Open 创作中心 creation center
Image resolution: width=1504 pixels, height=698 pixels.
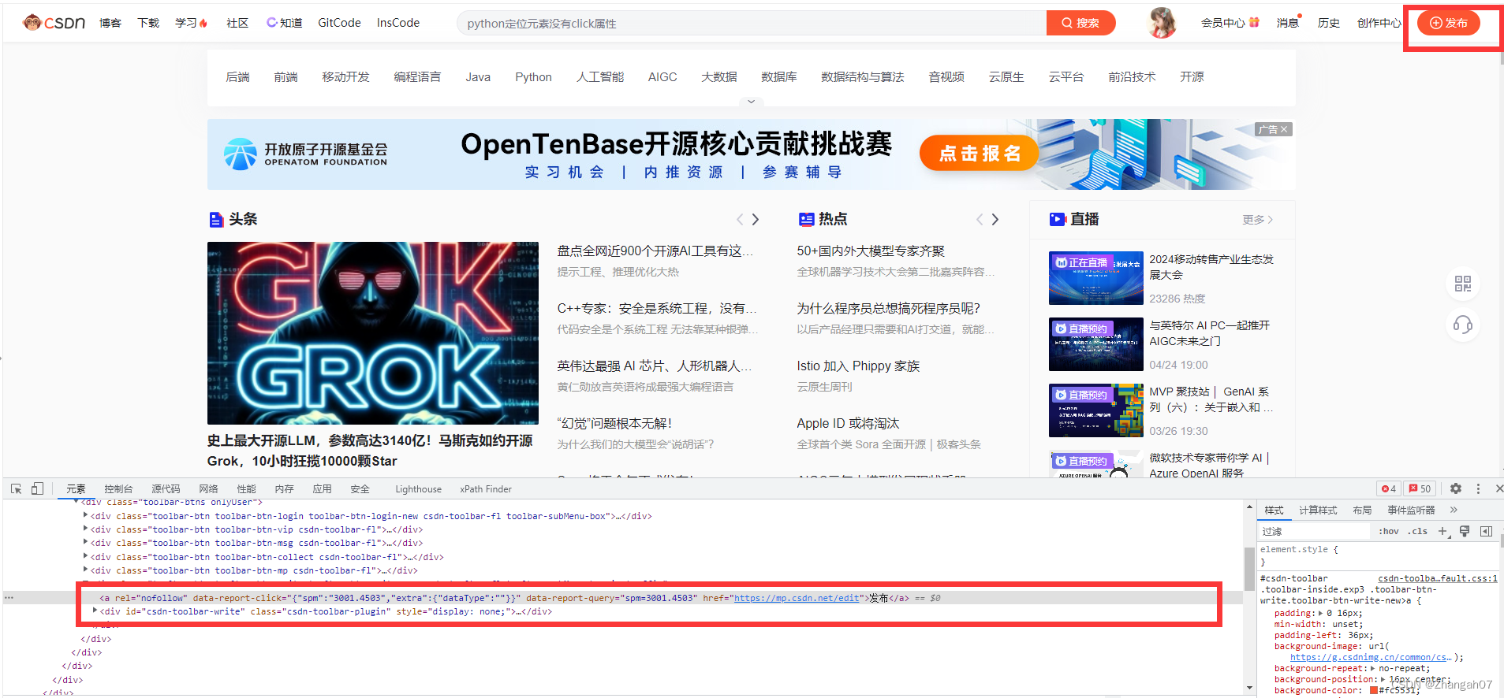pyautogui.click(x=1379, y=23)
